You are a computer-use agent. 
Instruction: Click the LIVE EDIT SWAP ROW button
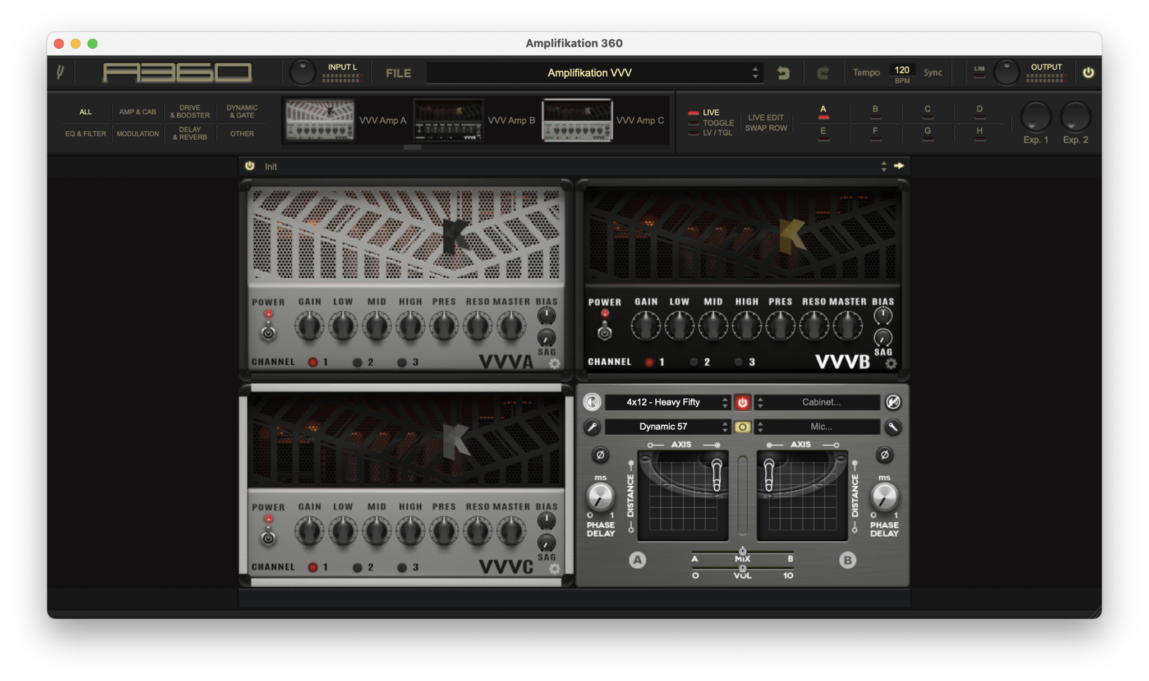pyautogui.click(x=766, y=122)
